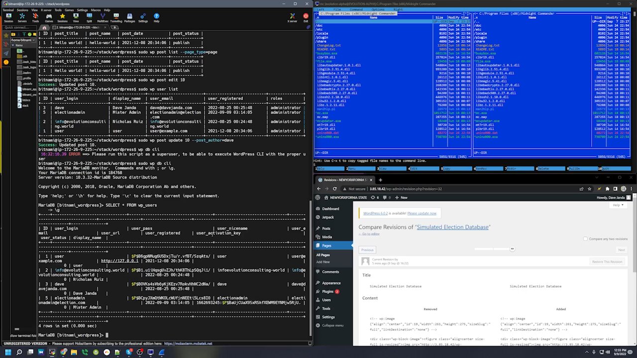This screenshot has height=358, width=637.
Task: Click Restore This Revision button
Action: click(607, 262)
